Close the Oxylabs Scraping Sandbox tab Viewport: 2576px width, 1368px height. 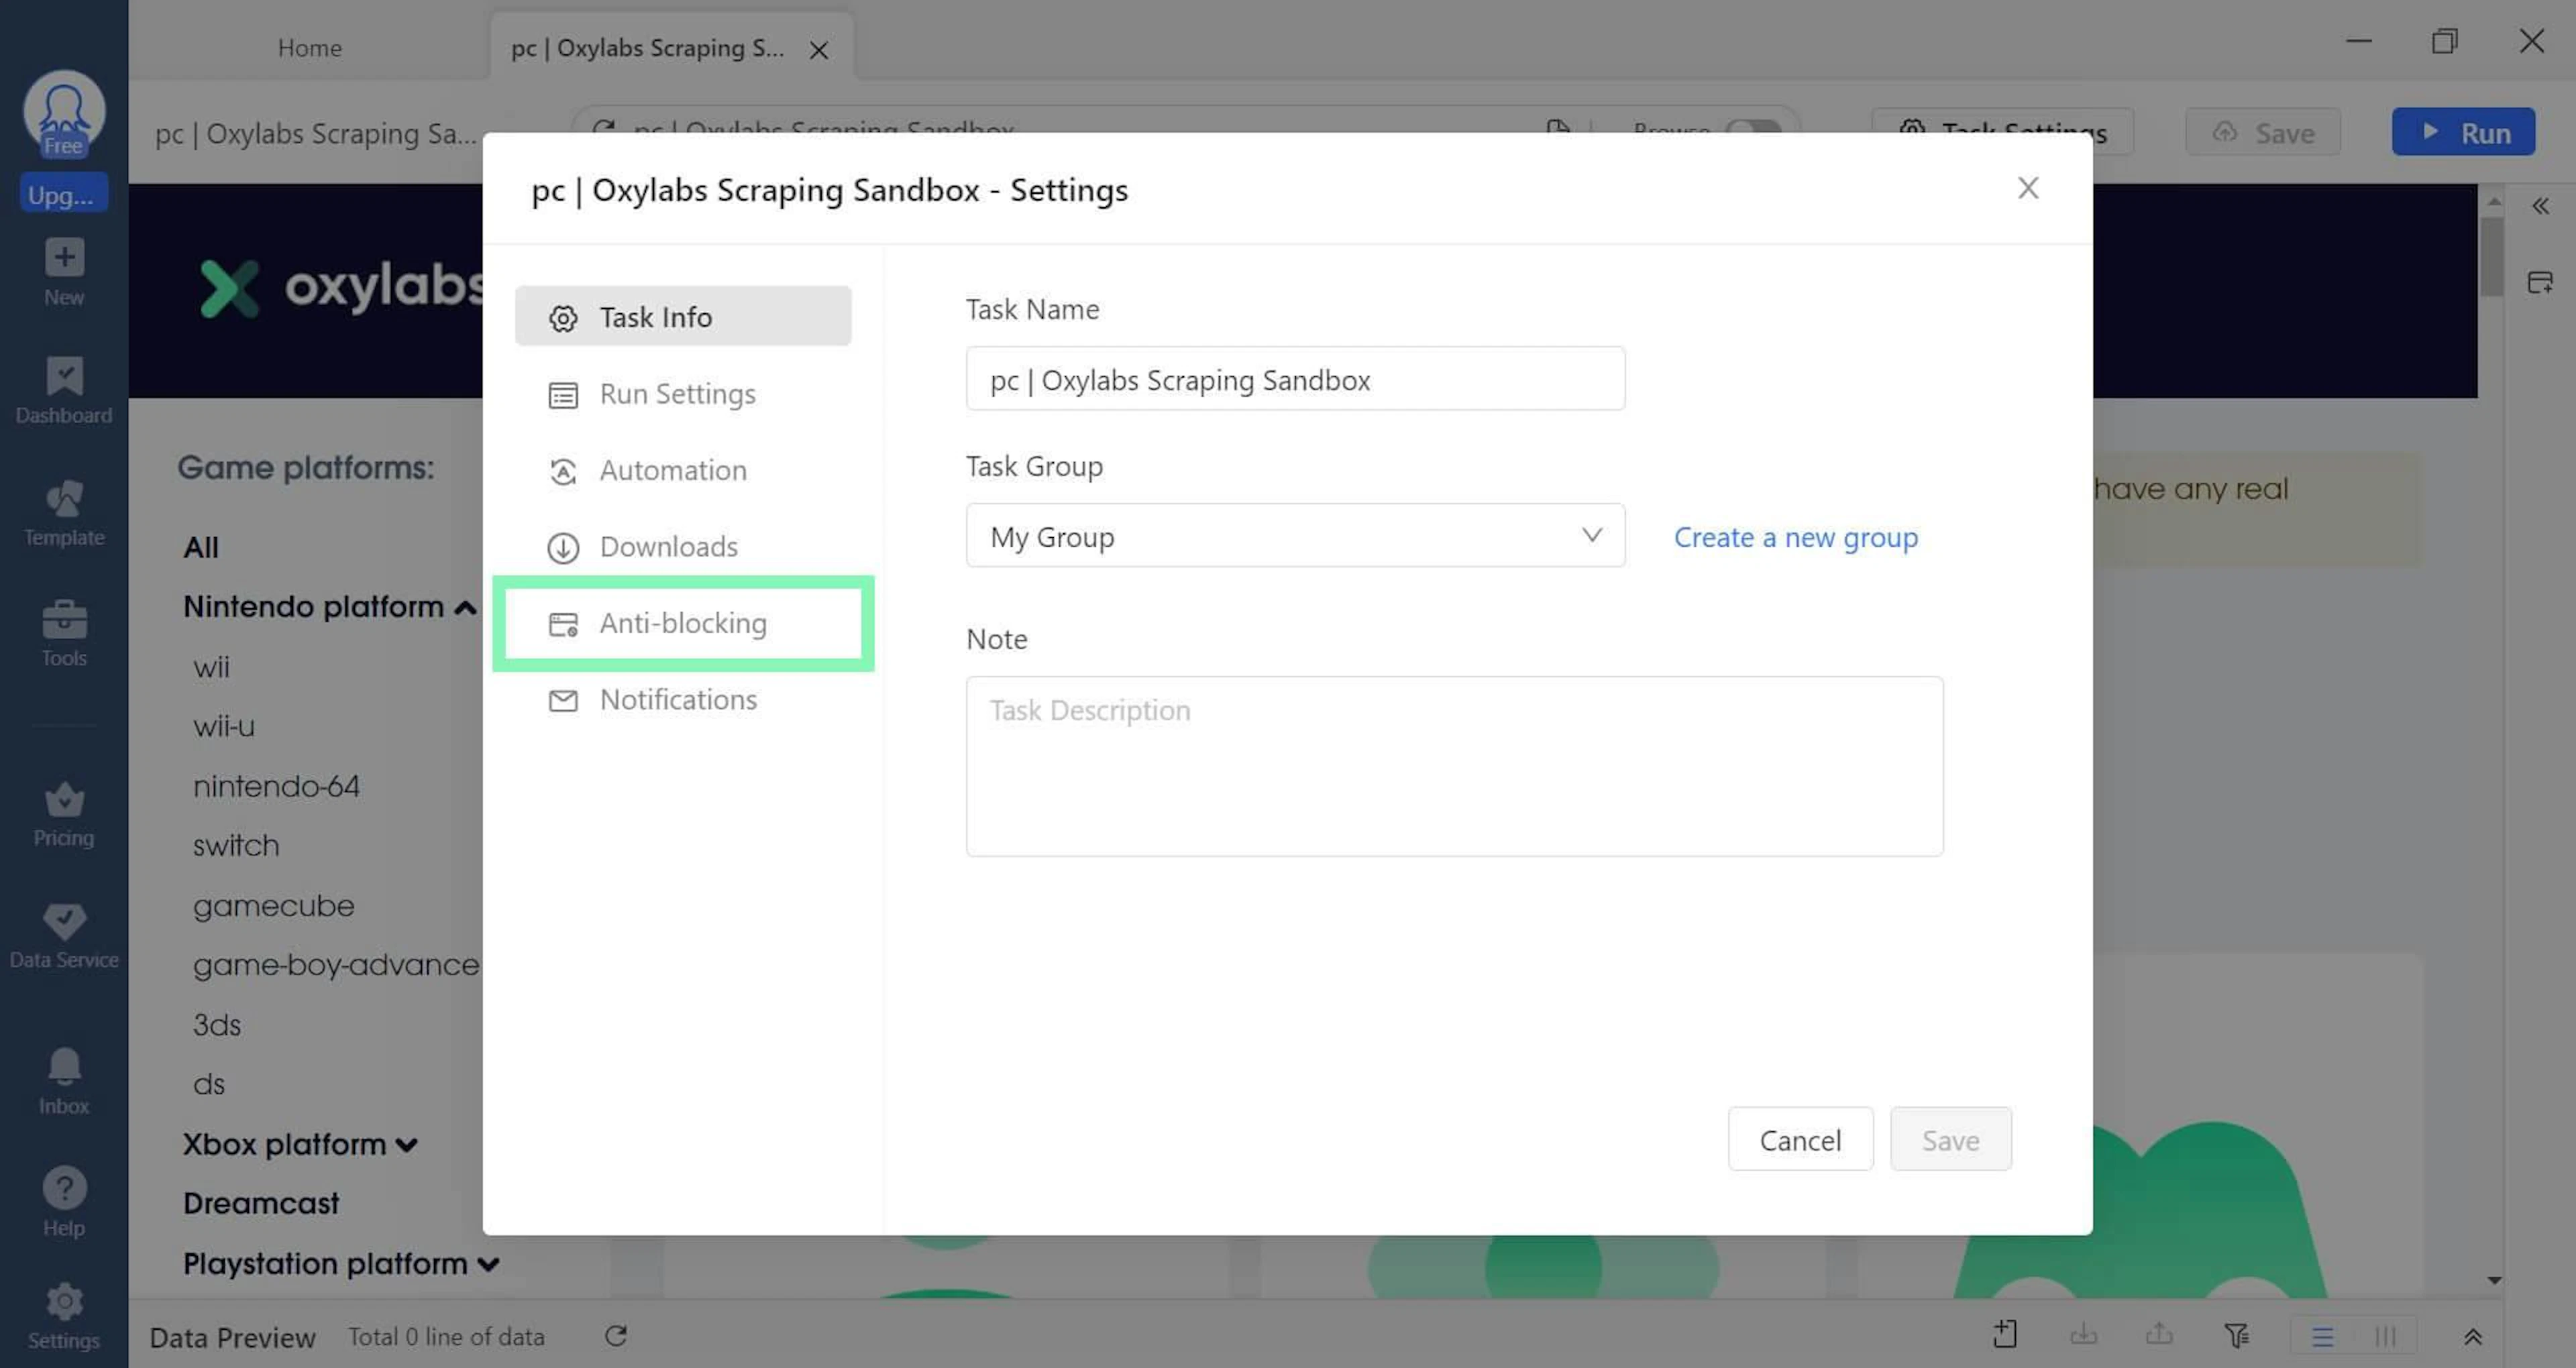click(x=819, y=50)
